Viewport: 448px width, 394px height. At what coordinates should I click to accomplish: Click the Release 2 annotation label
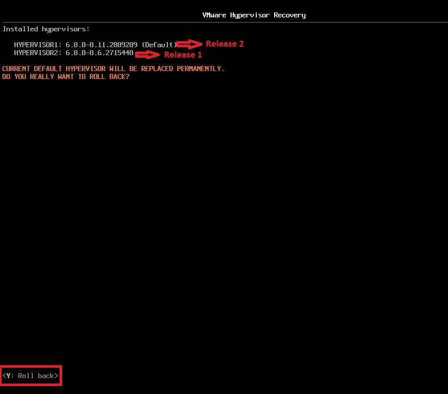click(x=224, y=44)
